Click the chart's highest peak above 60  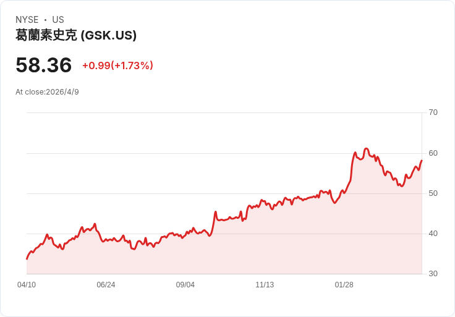(x=366, y=149)
